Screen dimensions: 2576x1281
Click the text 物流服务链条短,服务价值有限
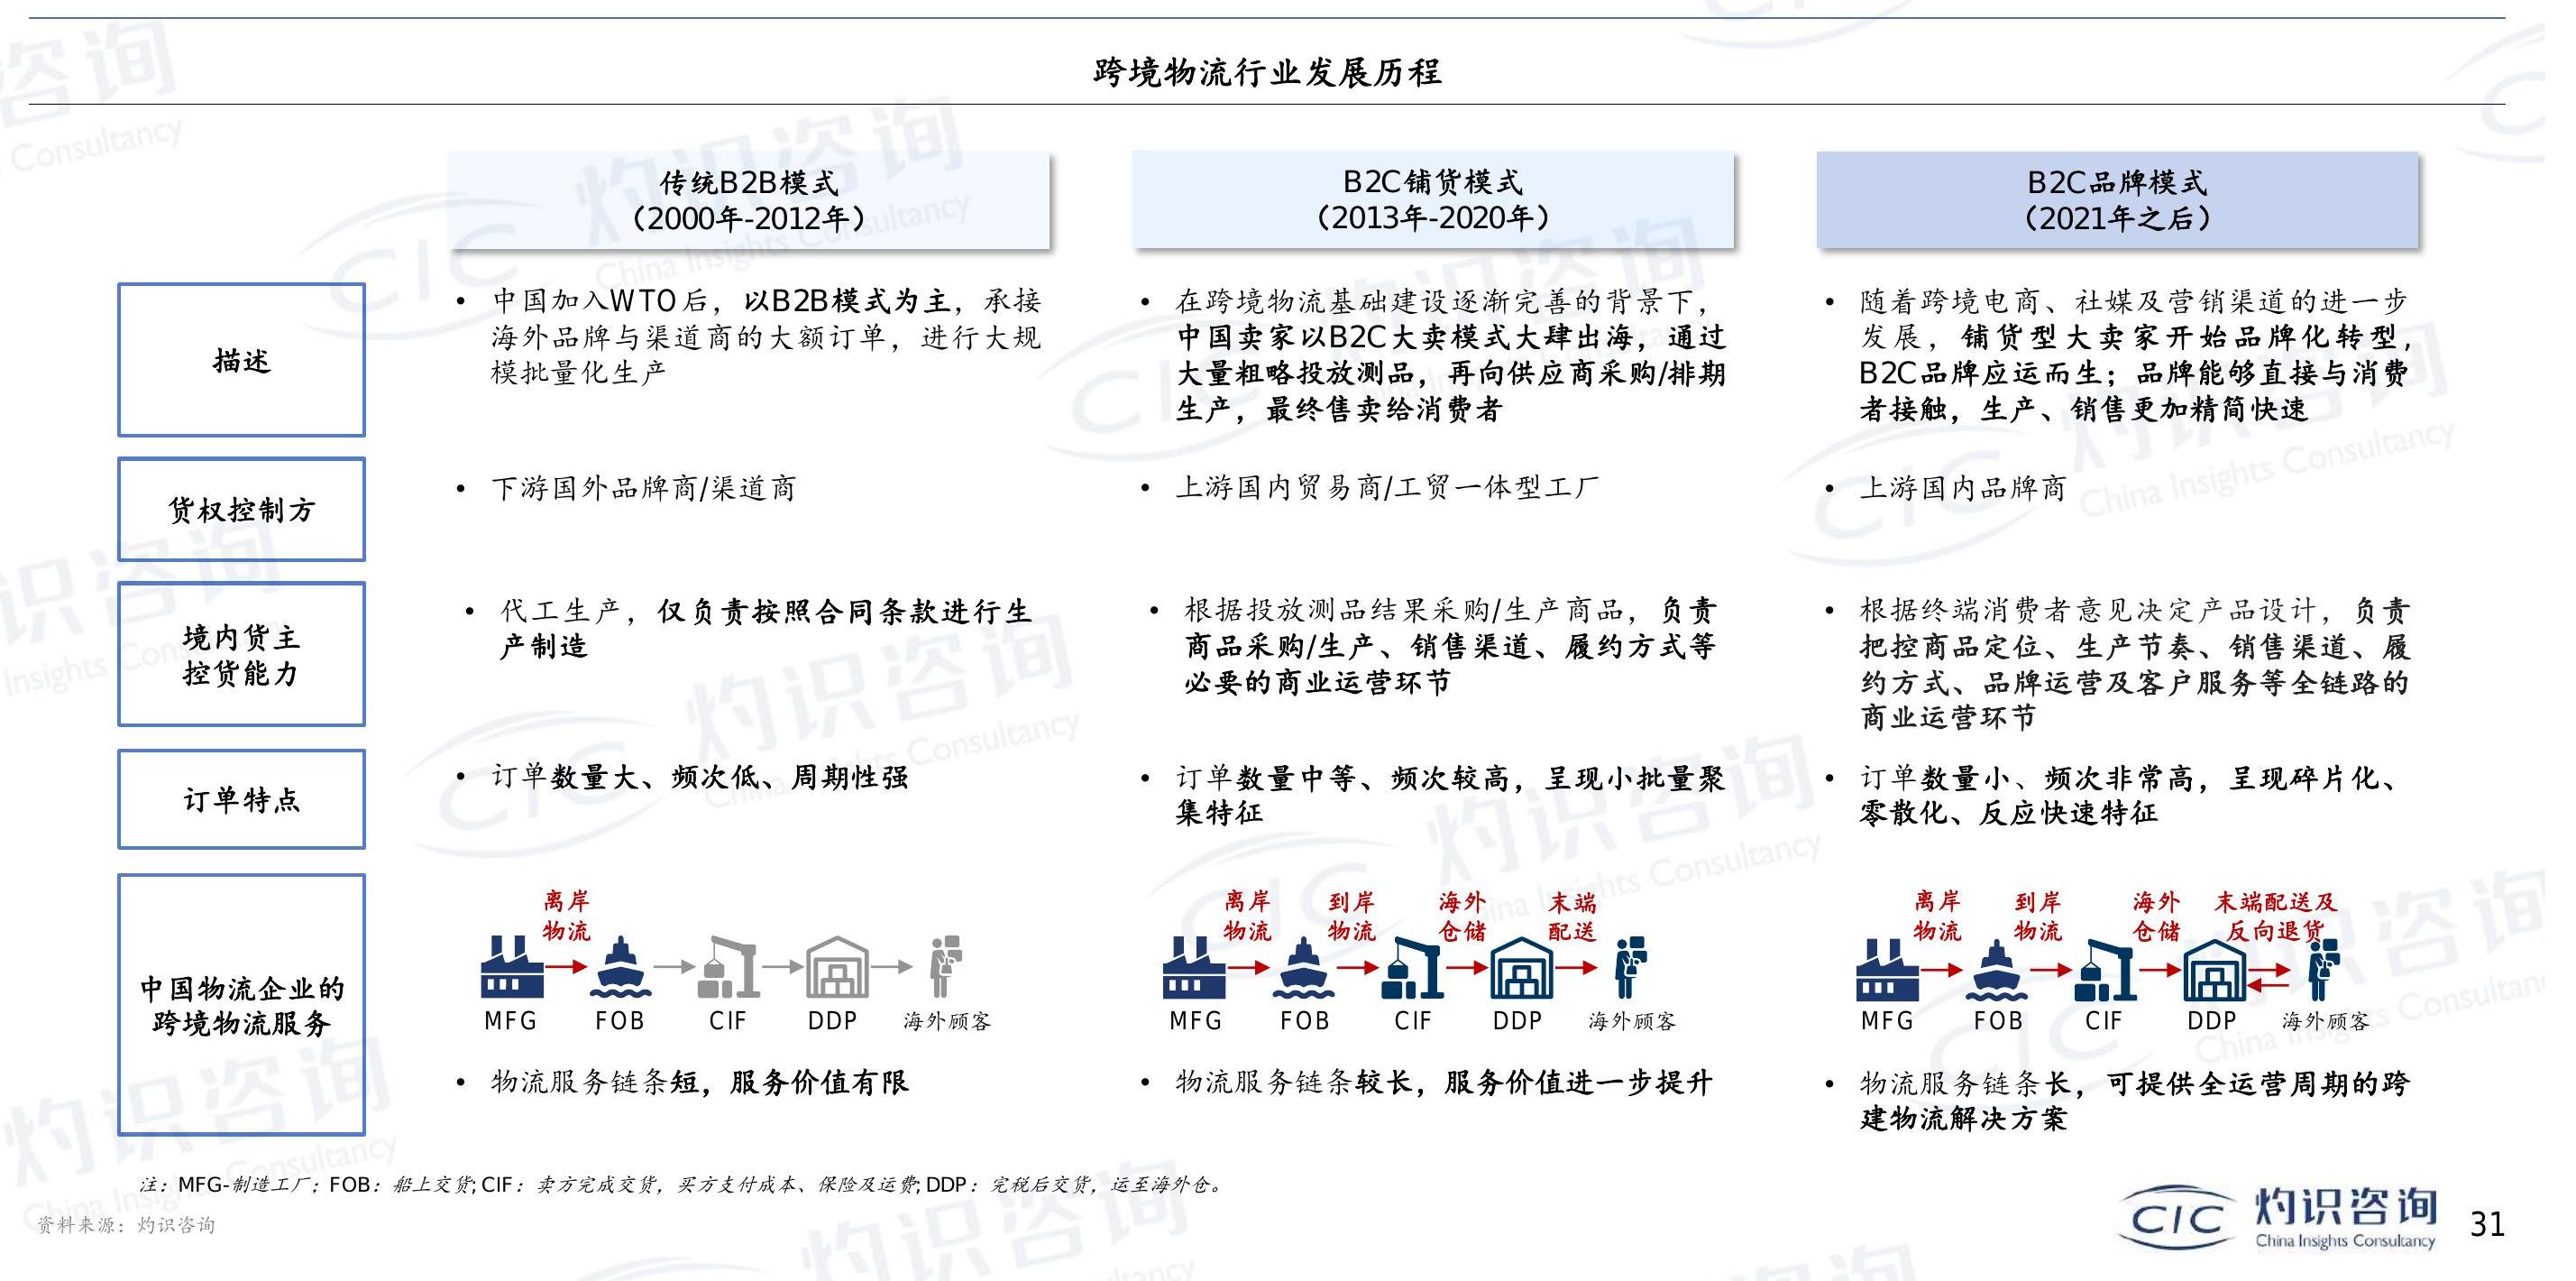699,1083
